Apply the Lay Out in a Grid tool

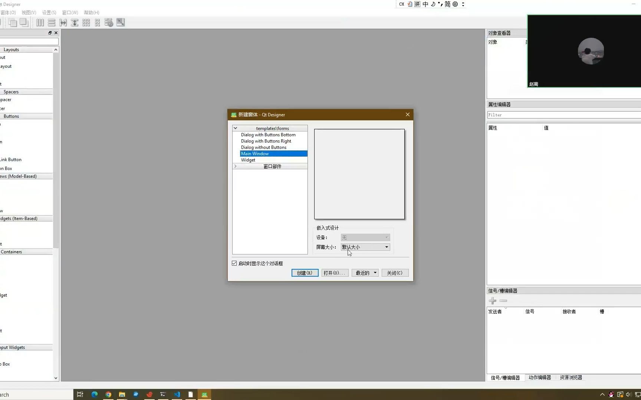[x=86, y=23]
